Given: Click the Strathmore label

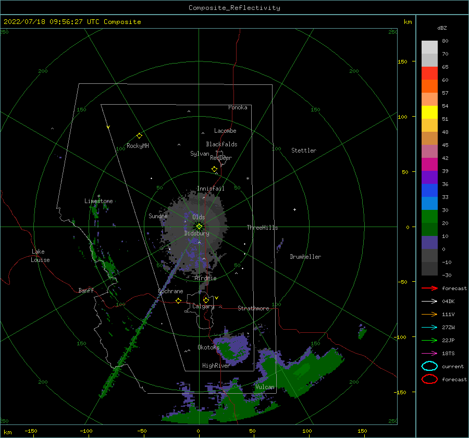Looking at the screenshot, I should point(253,308).
